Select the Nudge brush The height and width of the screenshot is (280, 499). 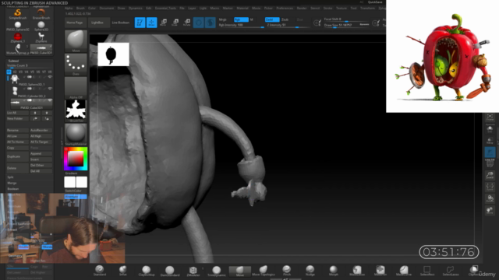click(x=310, y=271)
